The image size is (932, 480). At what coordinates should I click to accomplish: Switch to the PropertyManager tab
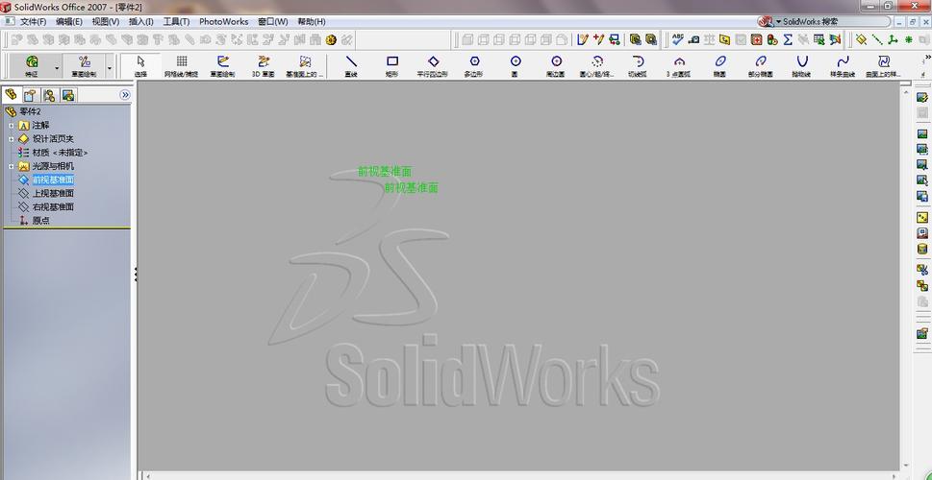[30, 95]
